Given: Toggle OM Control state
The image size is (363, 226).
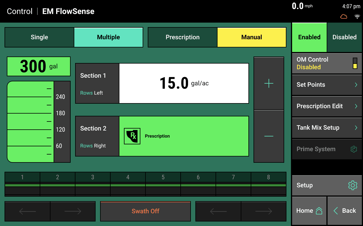Looking at the screenshot, I should point(327,63).
